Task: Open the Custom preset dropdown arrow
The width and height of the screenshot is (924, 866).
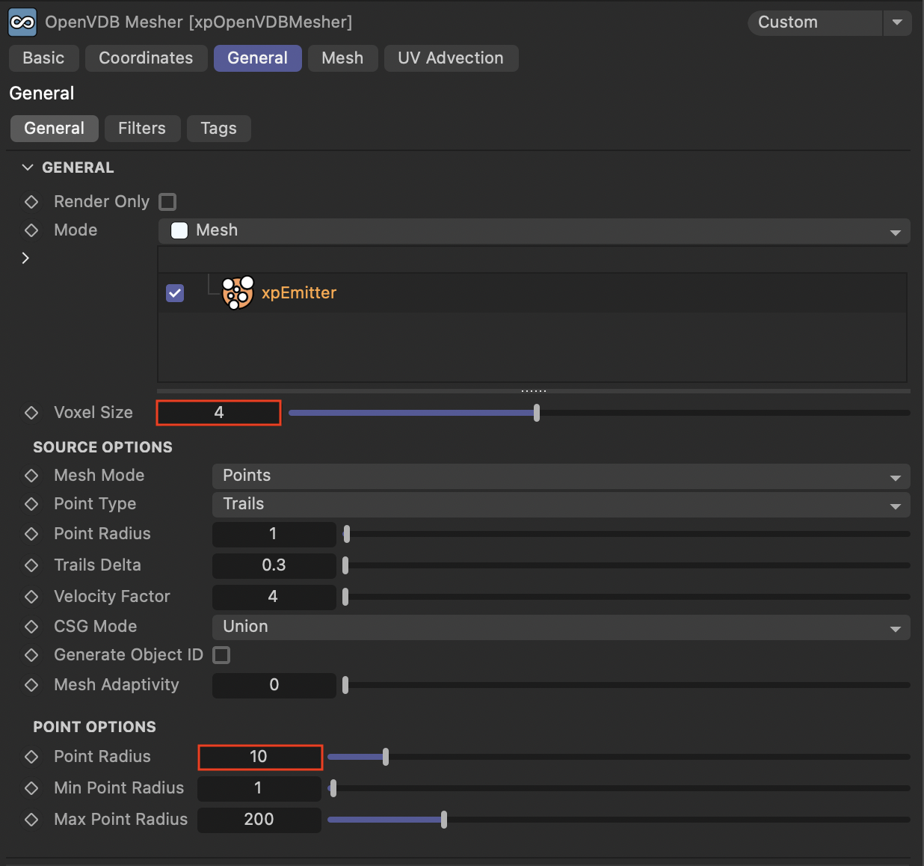Action: [x=897, y=22]
